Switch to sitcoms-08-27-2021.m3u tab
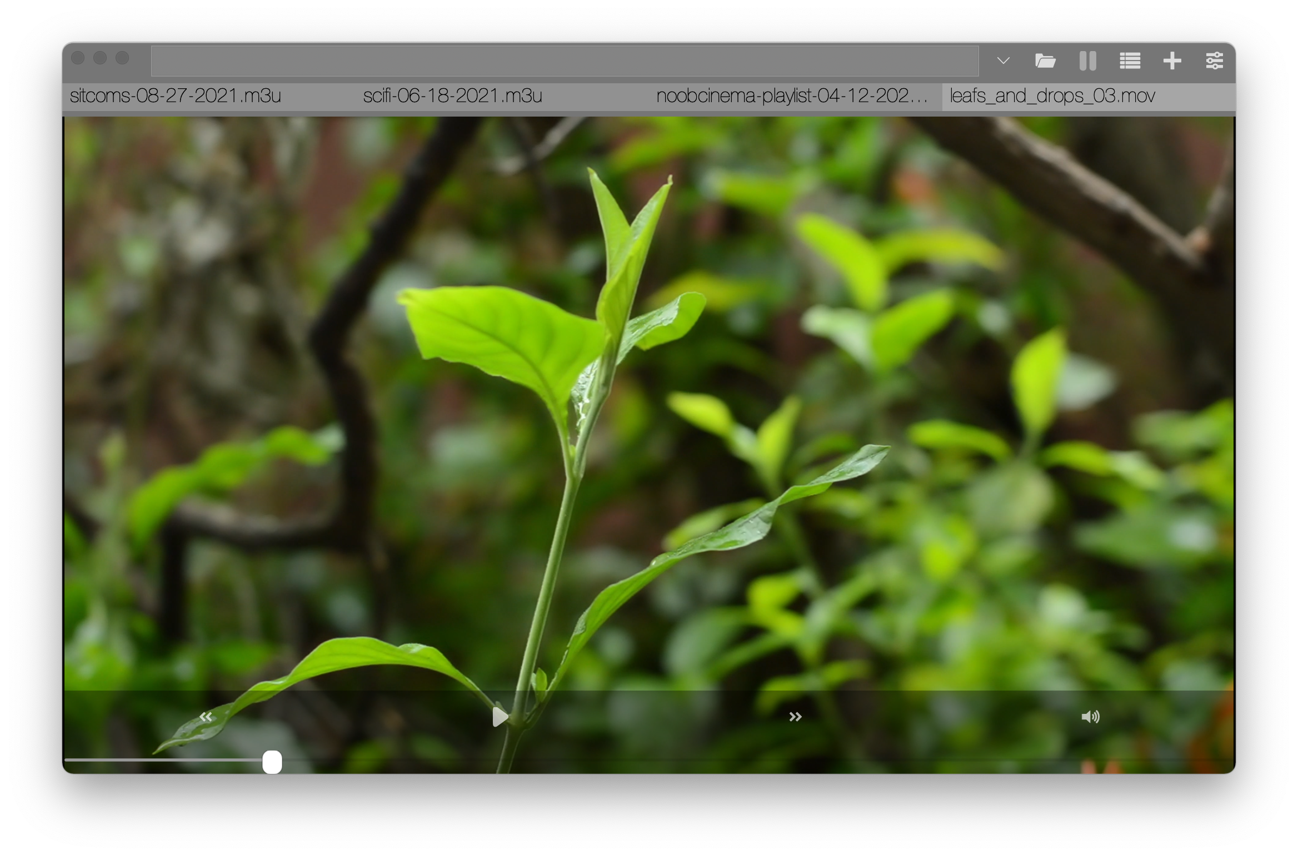Screen dimensions: 1298x856 pyautogui.click(x=176, y=96)
